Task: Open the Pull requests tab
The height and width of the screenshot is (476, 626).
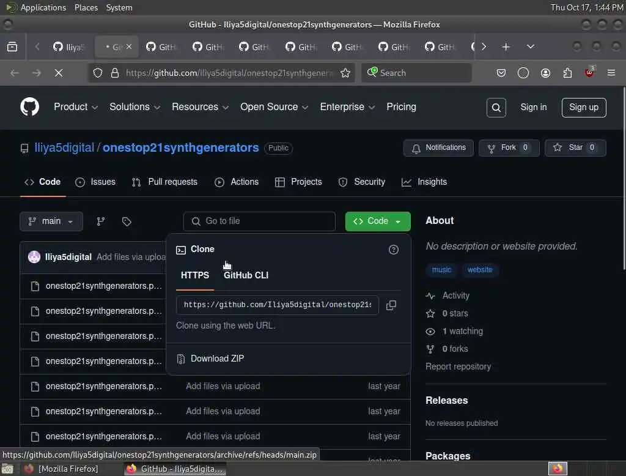Action: (x=164, y=182)
